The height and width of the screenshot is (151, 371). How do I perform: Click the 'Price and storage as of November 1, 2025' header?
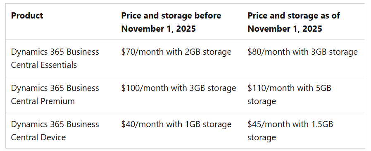coord(294,22)
